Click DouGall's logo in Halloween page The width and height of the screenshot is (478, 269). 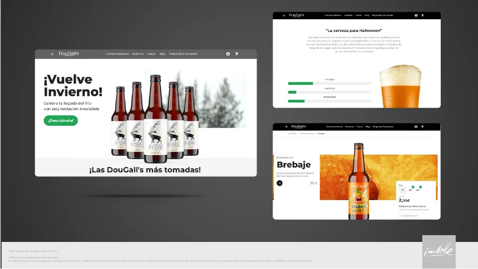tap(296, 15)
